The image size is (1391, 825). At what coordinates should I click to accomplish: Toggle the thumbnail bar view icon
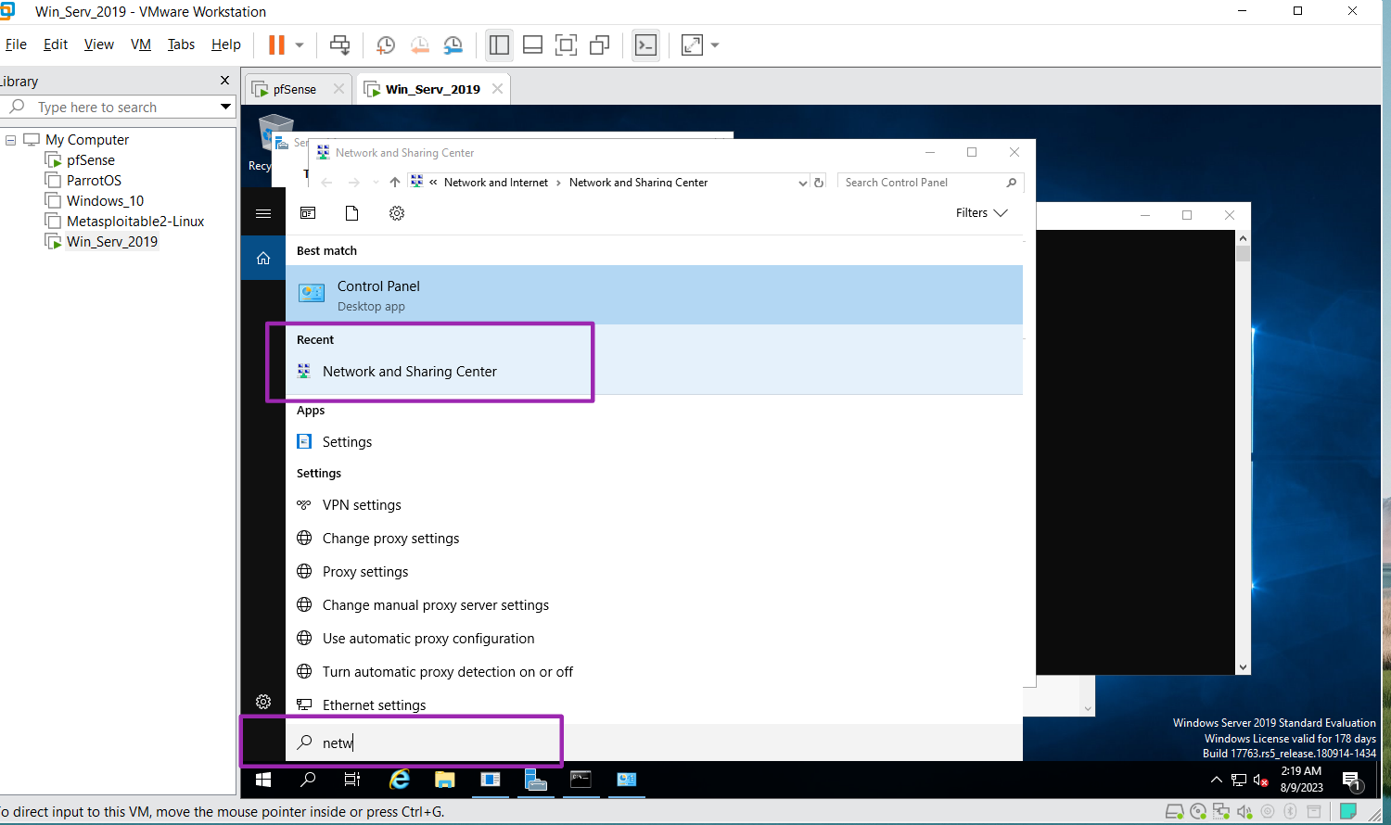pos(532,44)
